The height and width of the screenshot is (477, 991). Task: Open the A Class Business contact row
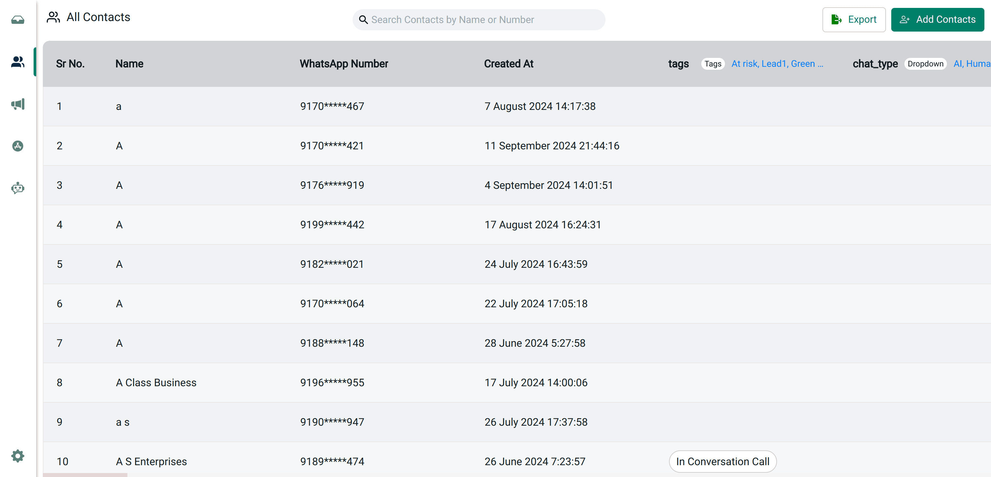click(156, 383)
